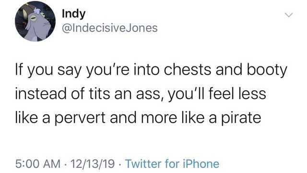Expand the tweet options chevron
The height and width of the screenshot is (173, 307).
pos(289,15)
